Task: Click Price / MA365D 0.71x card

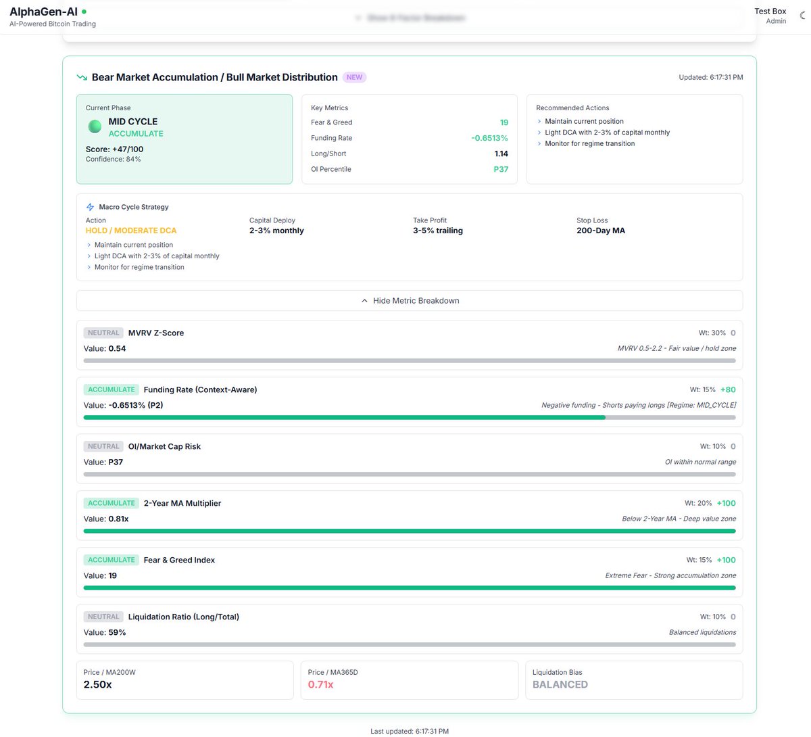Action: pos(410,680)
